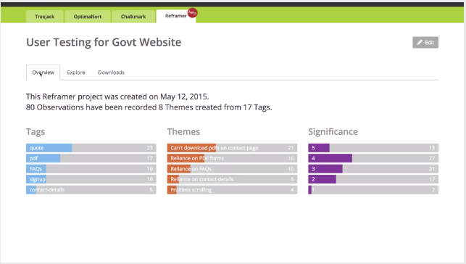This screenshot has width=466, height=264.
Task: Open the Reliance on PDF forms theme
Action: pyautogui.click(x=232, y=158)
